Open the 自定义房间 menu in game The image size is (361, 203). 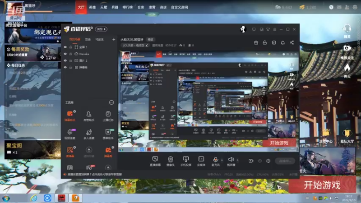coord(180,7)
